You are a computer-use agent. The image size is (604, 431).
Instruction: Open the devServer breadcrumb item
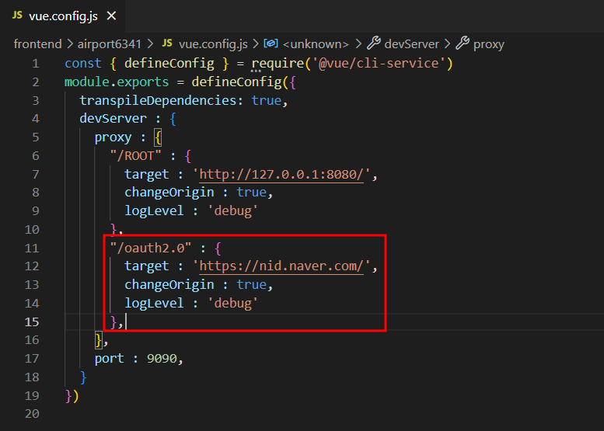411,43
